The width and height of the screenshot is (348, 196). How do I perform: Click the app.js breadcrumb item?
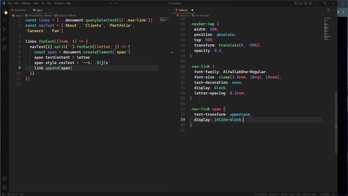17,15
